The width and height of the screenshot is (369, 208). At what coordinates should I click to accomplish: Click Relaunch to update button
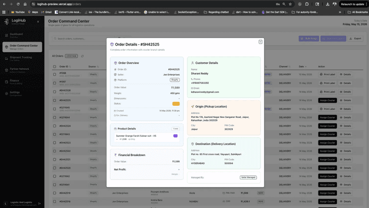[353, 4]
